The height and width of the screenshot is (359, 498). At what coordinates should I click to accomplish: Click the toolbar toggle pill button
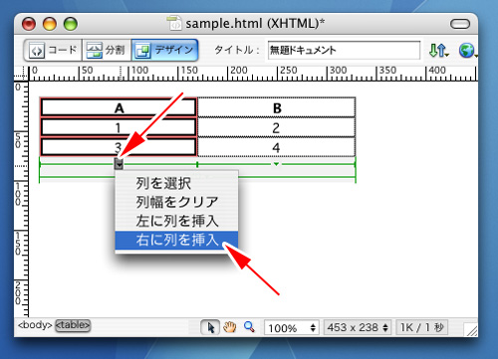coord(460,24)
